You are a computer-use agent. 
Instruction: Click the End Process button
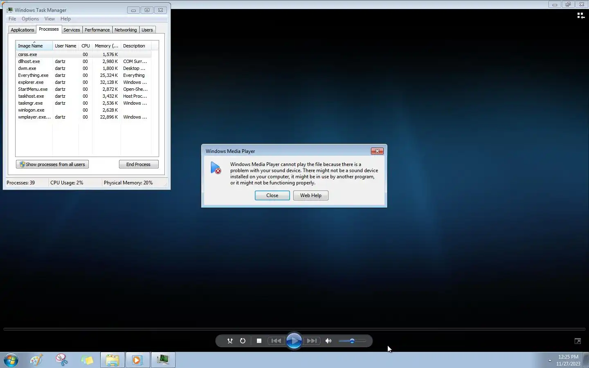click(x=139, y=164)
